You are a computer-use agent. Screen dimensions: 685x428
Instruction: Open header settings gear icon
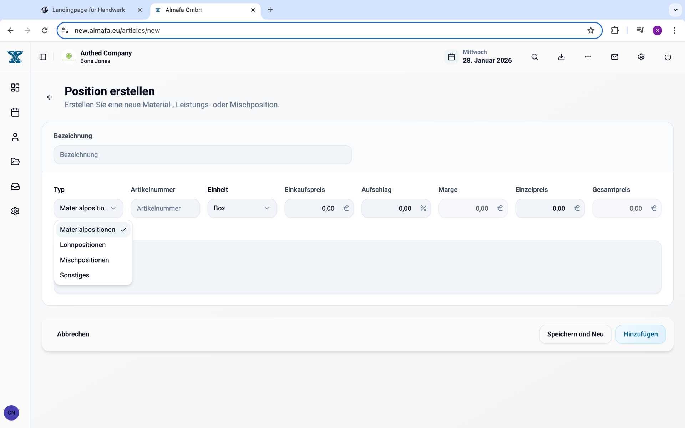tap(641, 57)
